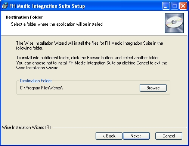Minimize the setup window
The image size is (189, 146).
(x=166, y=6)
